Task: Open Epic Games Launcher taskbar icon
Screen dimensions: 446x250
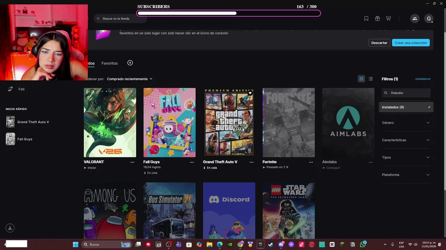Action: click(x=260, y=244)
